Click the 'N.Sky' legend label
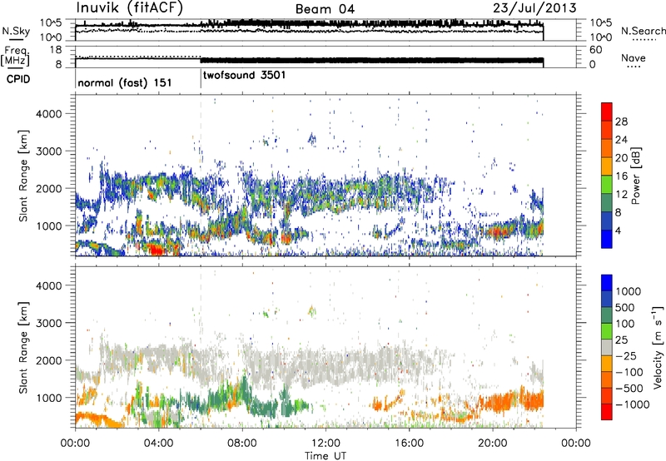The width and height of the screenshot is (666, 461). (16, 32)
